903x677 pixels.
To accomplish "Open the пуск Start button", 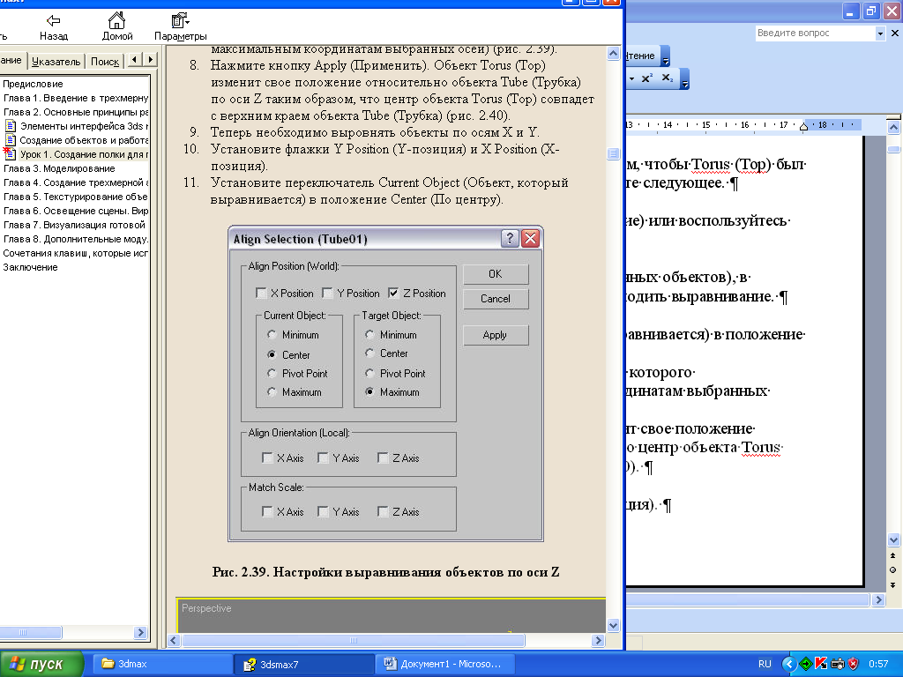I will (41, 664).
